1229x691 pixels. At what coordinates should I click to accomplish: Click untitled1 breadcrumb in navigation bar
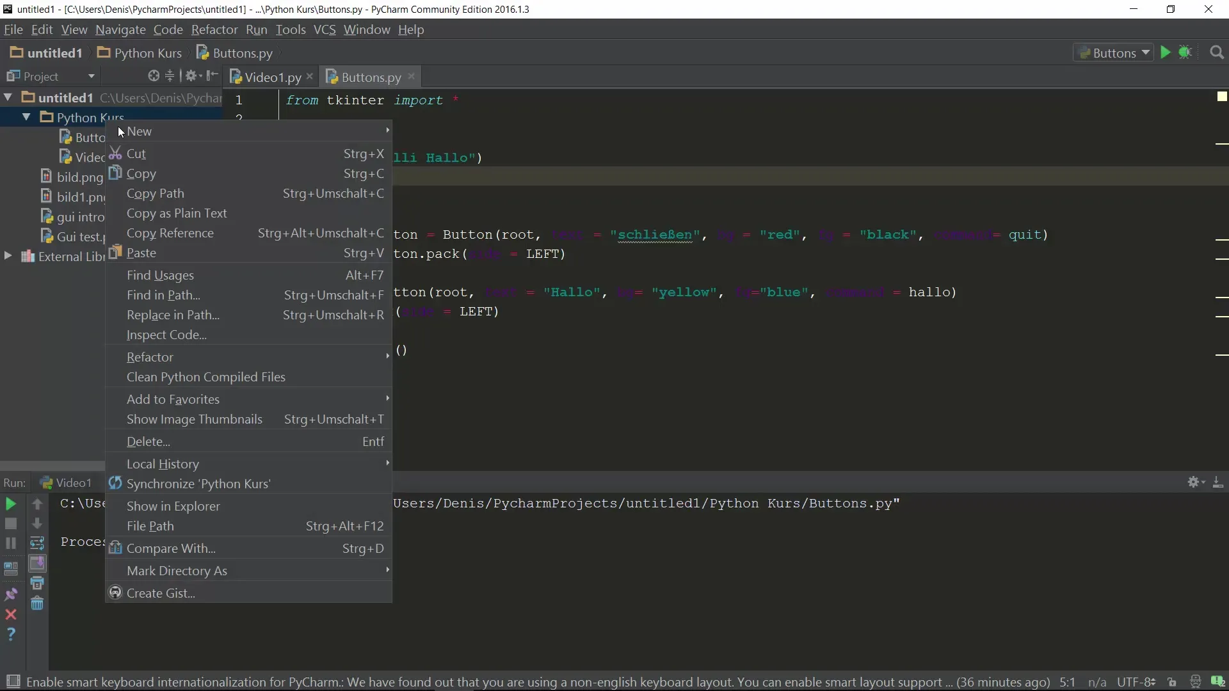pos(47,53)
